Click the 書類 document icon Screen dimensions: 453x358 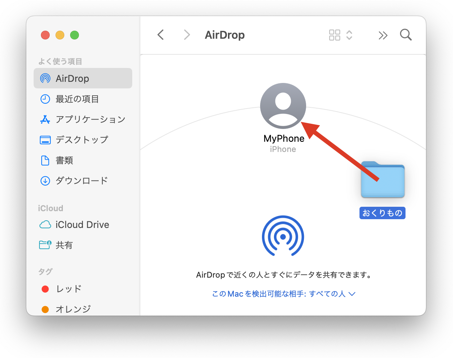pos(45,160)
